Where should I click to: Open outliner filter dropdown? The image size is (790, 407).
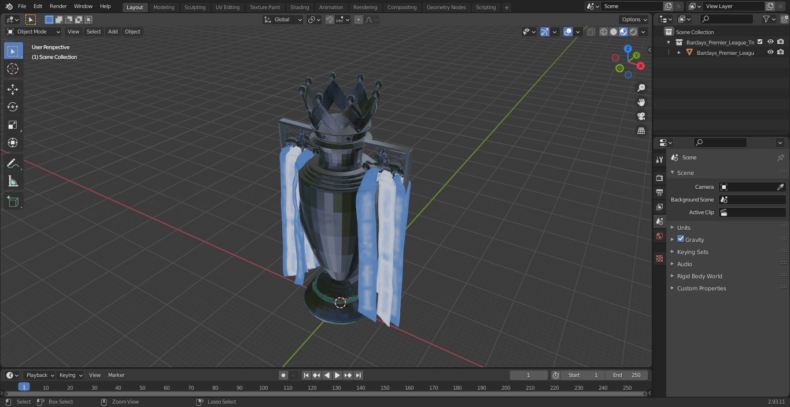tap(769, 19)
